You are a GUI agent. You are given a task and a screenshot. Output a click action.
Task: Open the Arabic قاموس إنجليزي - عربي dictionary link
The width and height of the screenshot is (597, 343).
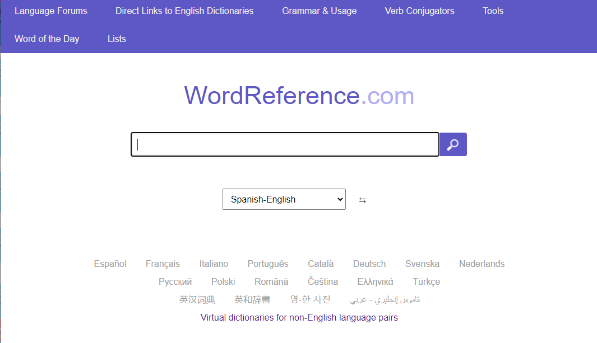385,299
